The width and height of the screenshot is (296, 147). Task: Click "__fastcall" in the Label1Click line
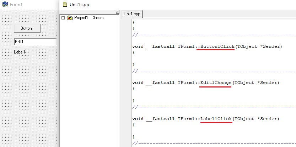161,119
